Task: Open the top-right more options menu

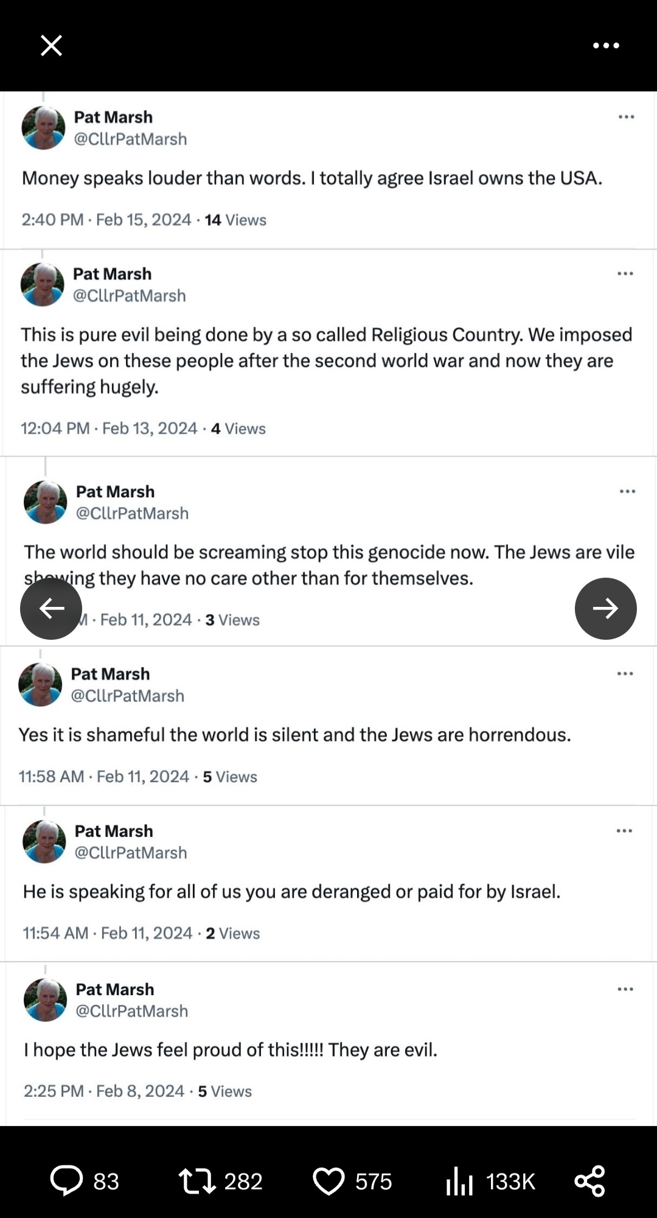Action: (606, 46)
